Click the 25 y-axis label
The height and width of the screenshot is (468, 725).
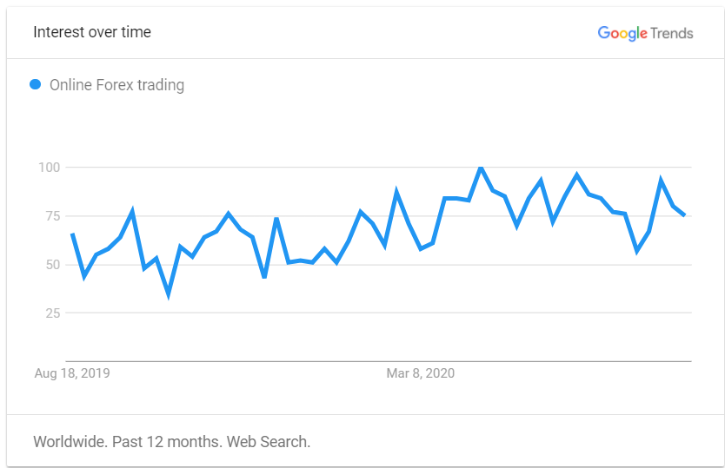[x=53, y=313]
